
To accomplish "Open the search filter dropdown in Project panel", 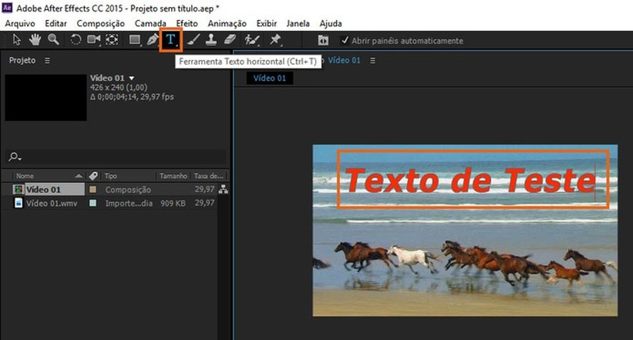I will [x=15, y=157].
